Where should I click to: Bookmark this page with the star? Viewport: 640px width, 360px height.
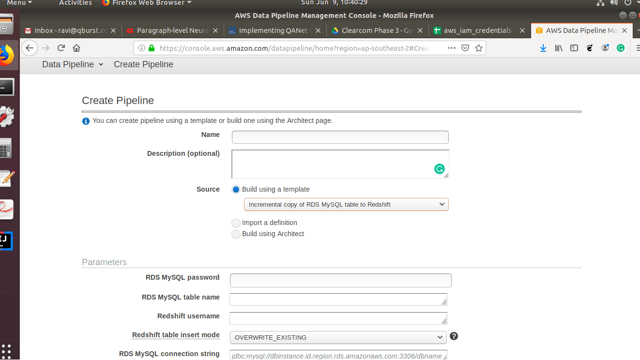479,48
